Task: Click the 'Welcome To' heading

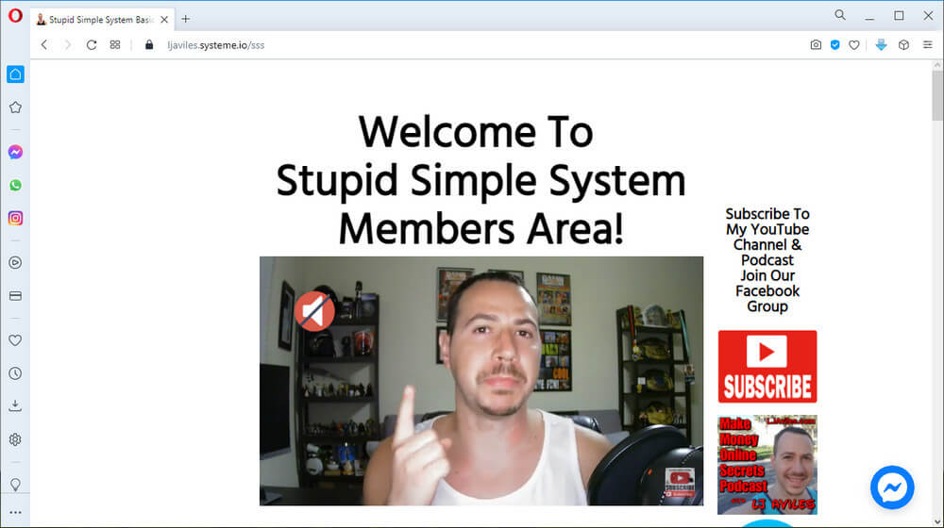Action: [476, 132]
